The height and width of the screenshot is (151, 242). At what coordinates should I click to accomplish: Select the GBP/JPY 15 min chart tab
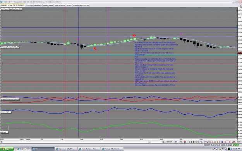point(12,5)
